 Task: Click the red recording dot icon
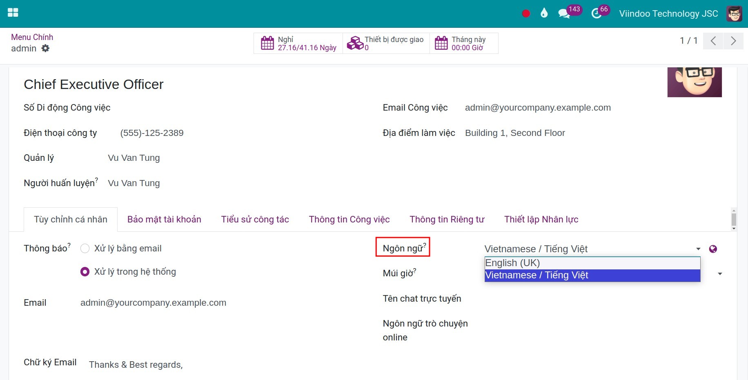click(x=526, y=13)
